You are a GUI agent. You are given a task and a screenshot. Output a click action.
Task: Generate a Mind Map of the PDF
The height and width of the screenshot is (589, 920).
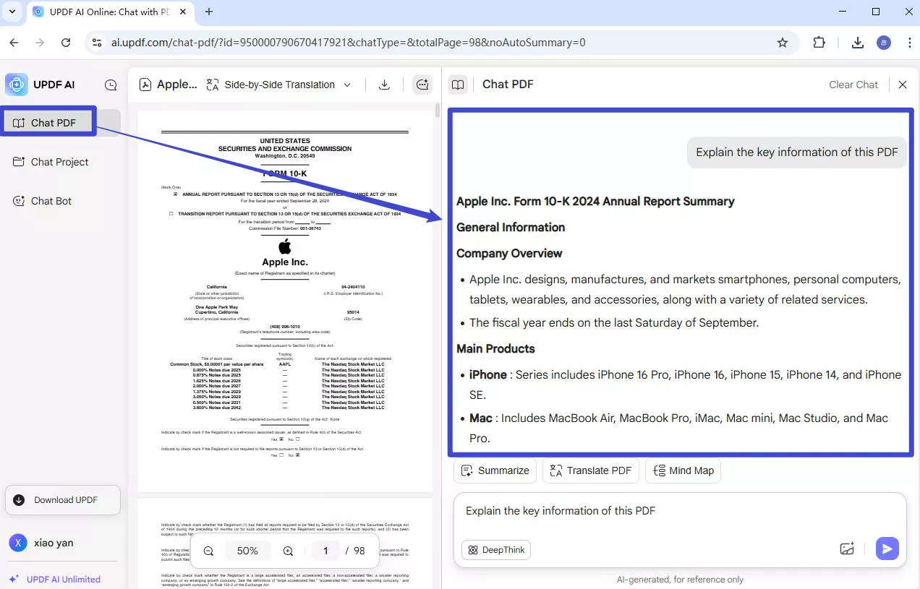[x=683, y=470]
